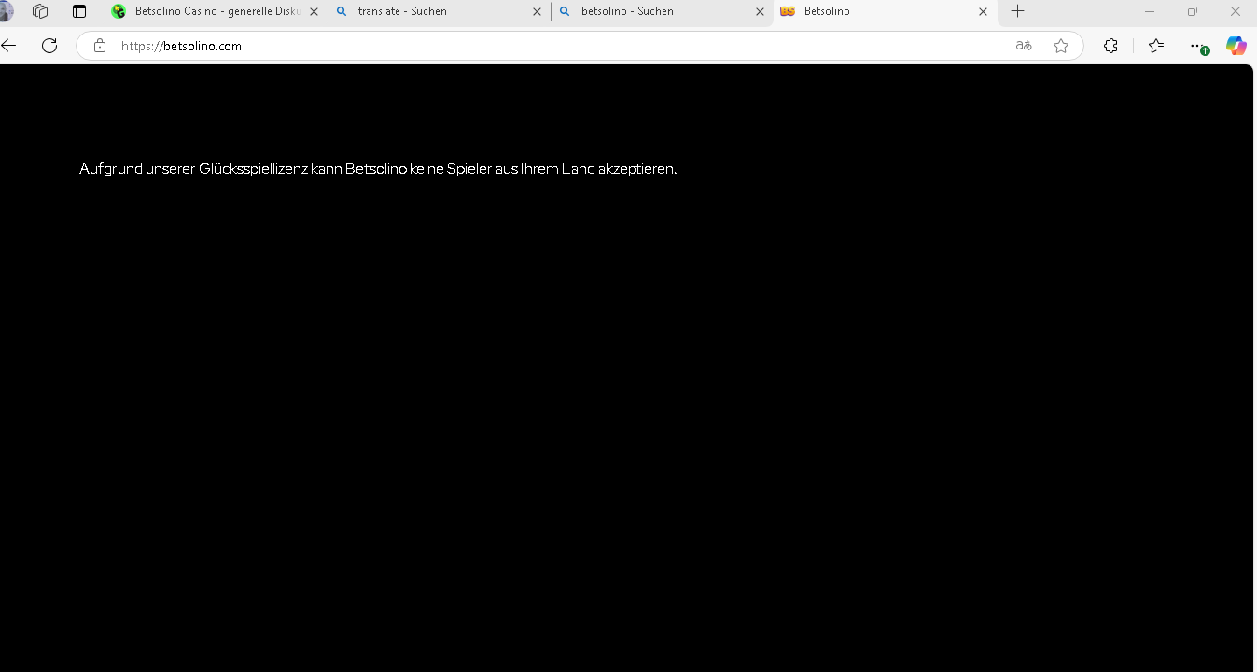Open a new tab

click(x=1018, y=11)
